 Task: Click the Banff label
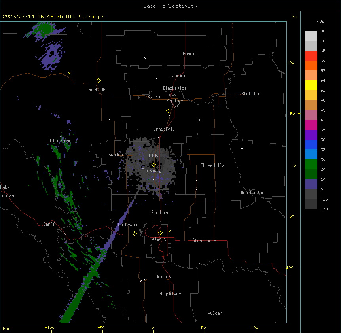point(49,224)
